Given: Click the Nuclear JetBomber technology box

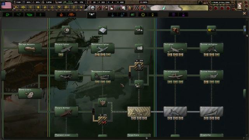Looking at the screenshot, I should click(211, 112).
